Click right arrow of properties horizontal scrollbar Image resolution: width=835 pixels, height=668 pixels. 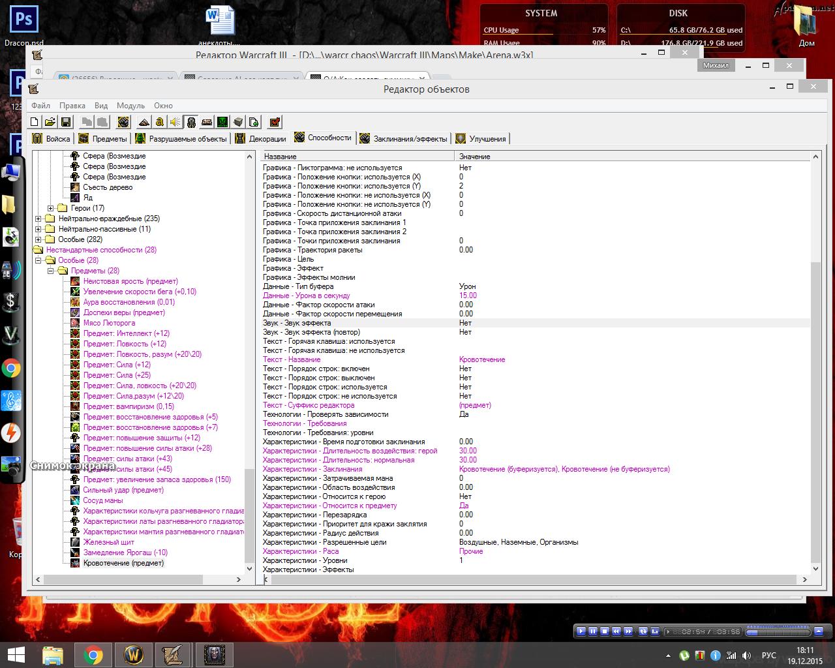(804, 579)
